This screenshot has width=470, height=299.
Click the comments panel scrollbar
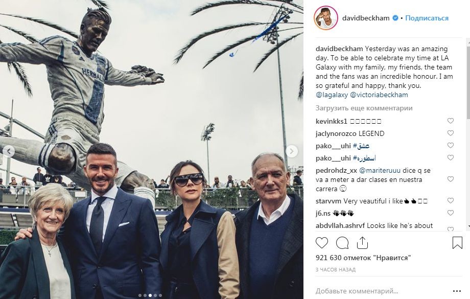pos(468,134)
